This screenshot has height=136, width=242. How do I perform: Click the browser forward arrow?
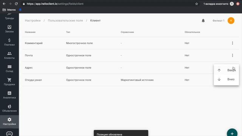tap(10, 4)
